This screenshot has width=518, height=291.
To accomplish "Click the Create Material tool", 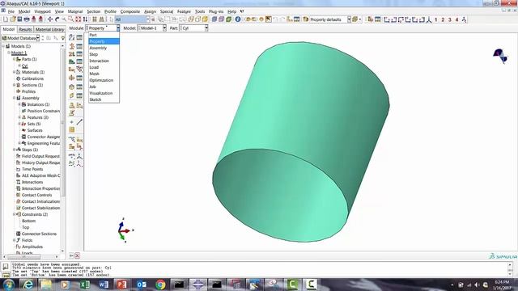I will pos(72,38).
